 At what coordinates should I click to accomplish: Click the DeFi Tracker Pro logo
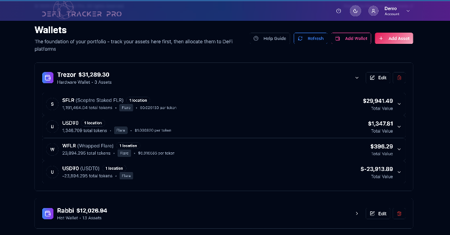(82, 11)
